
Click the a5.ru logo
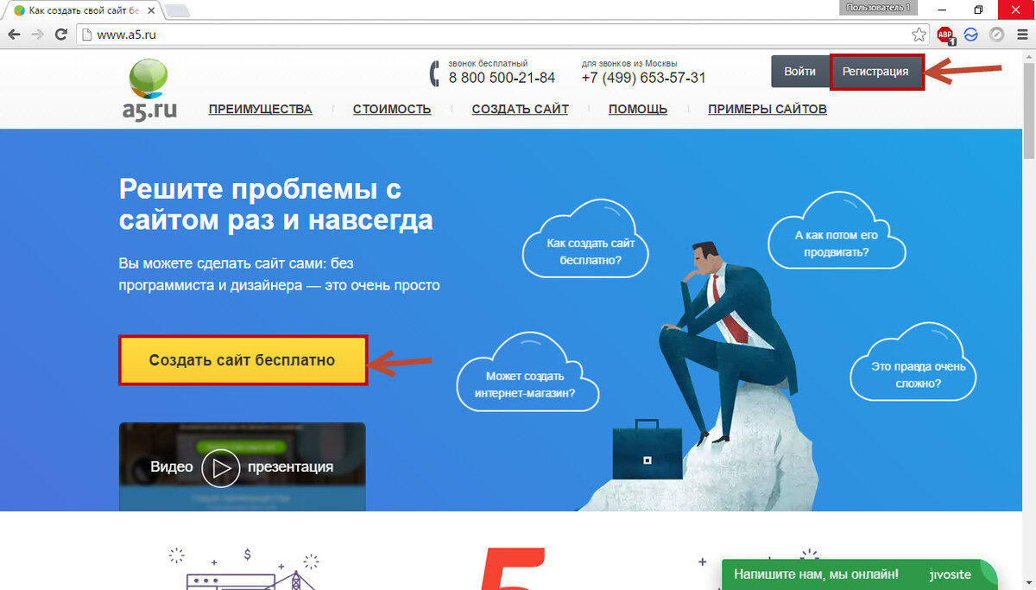(x=150, y=90)
